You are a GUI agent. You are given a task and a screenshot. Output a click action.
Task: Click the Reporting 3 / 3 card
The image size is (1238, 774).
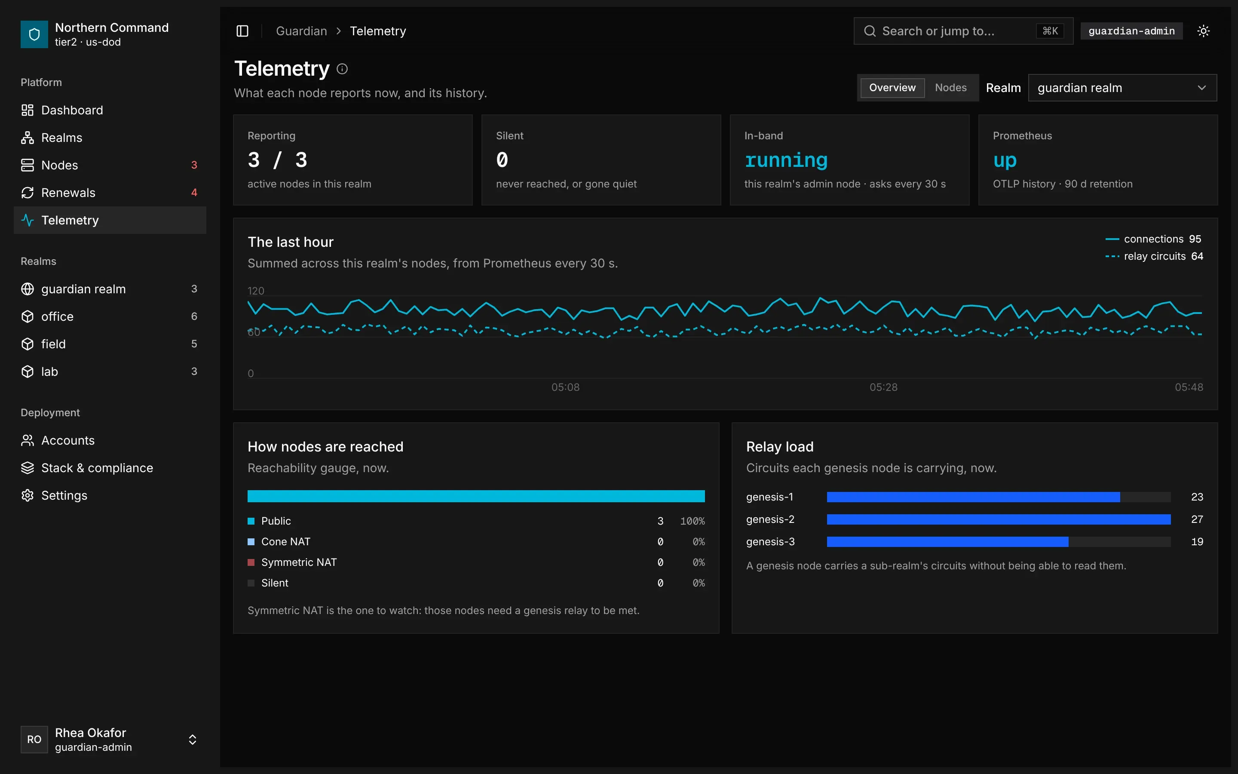(x=353, y=160)
